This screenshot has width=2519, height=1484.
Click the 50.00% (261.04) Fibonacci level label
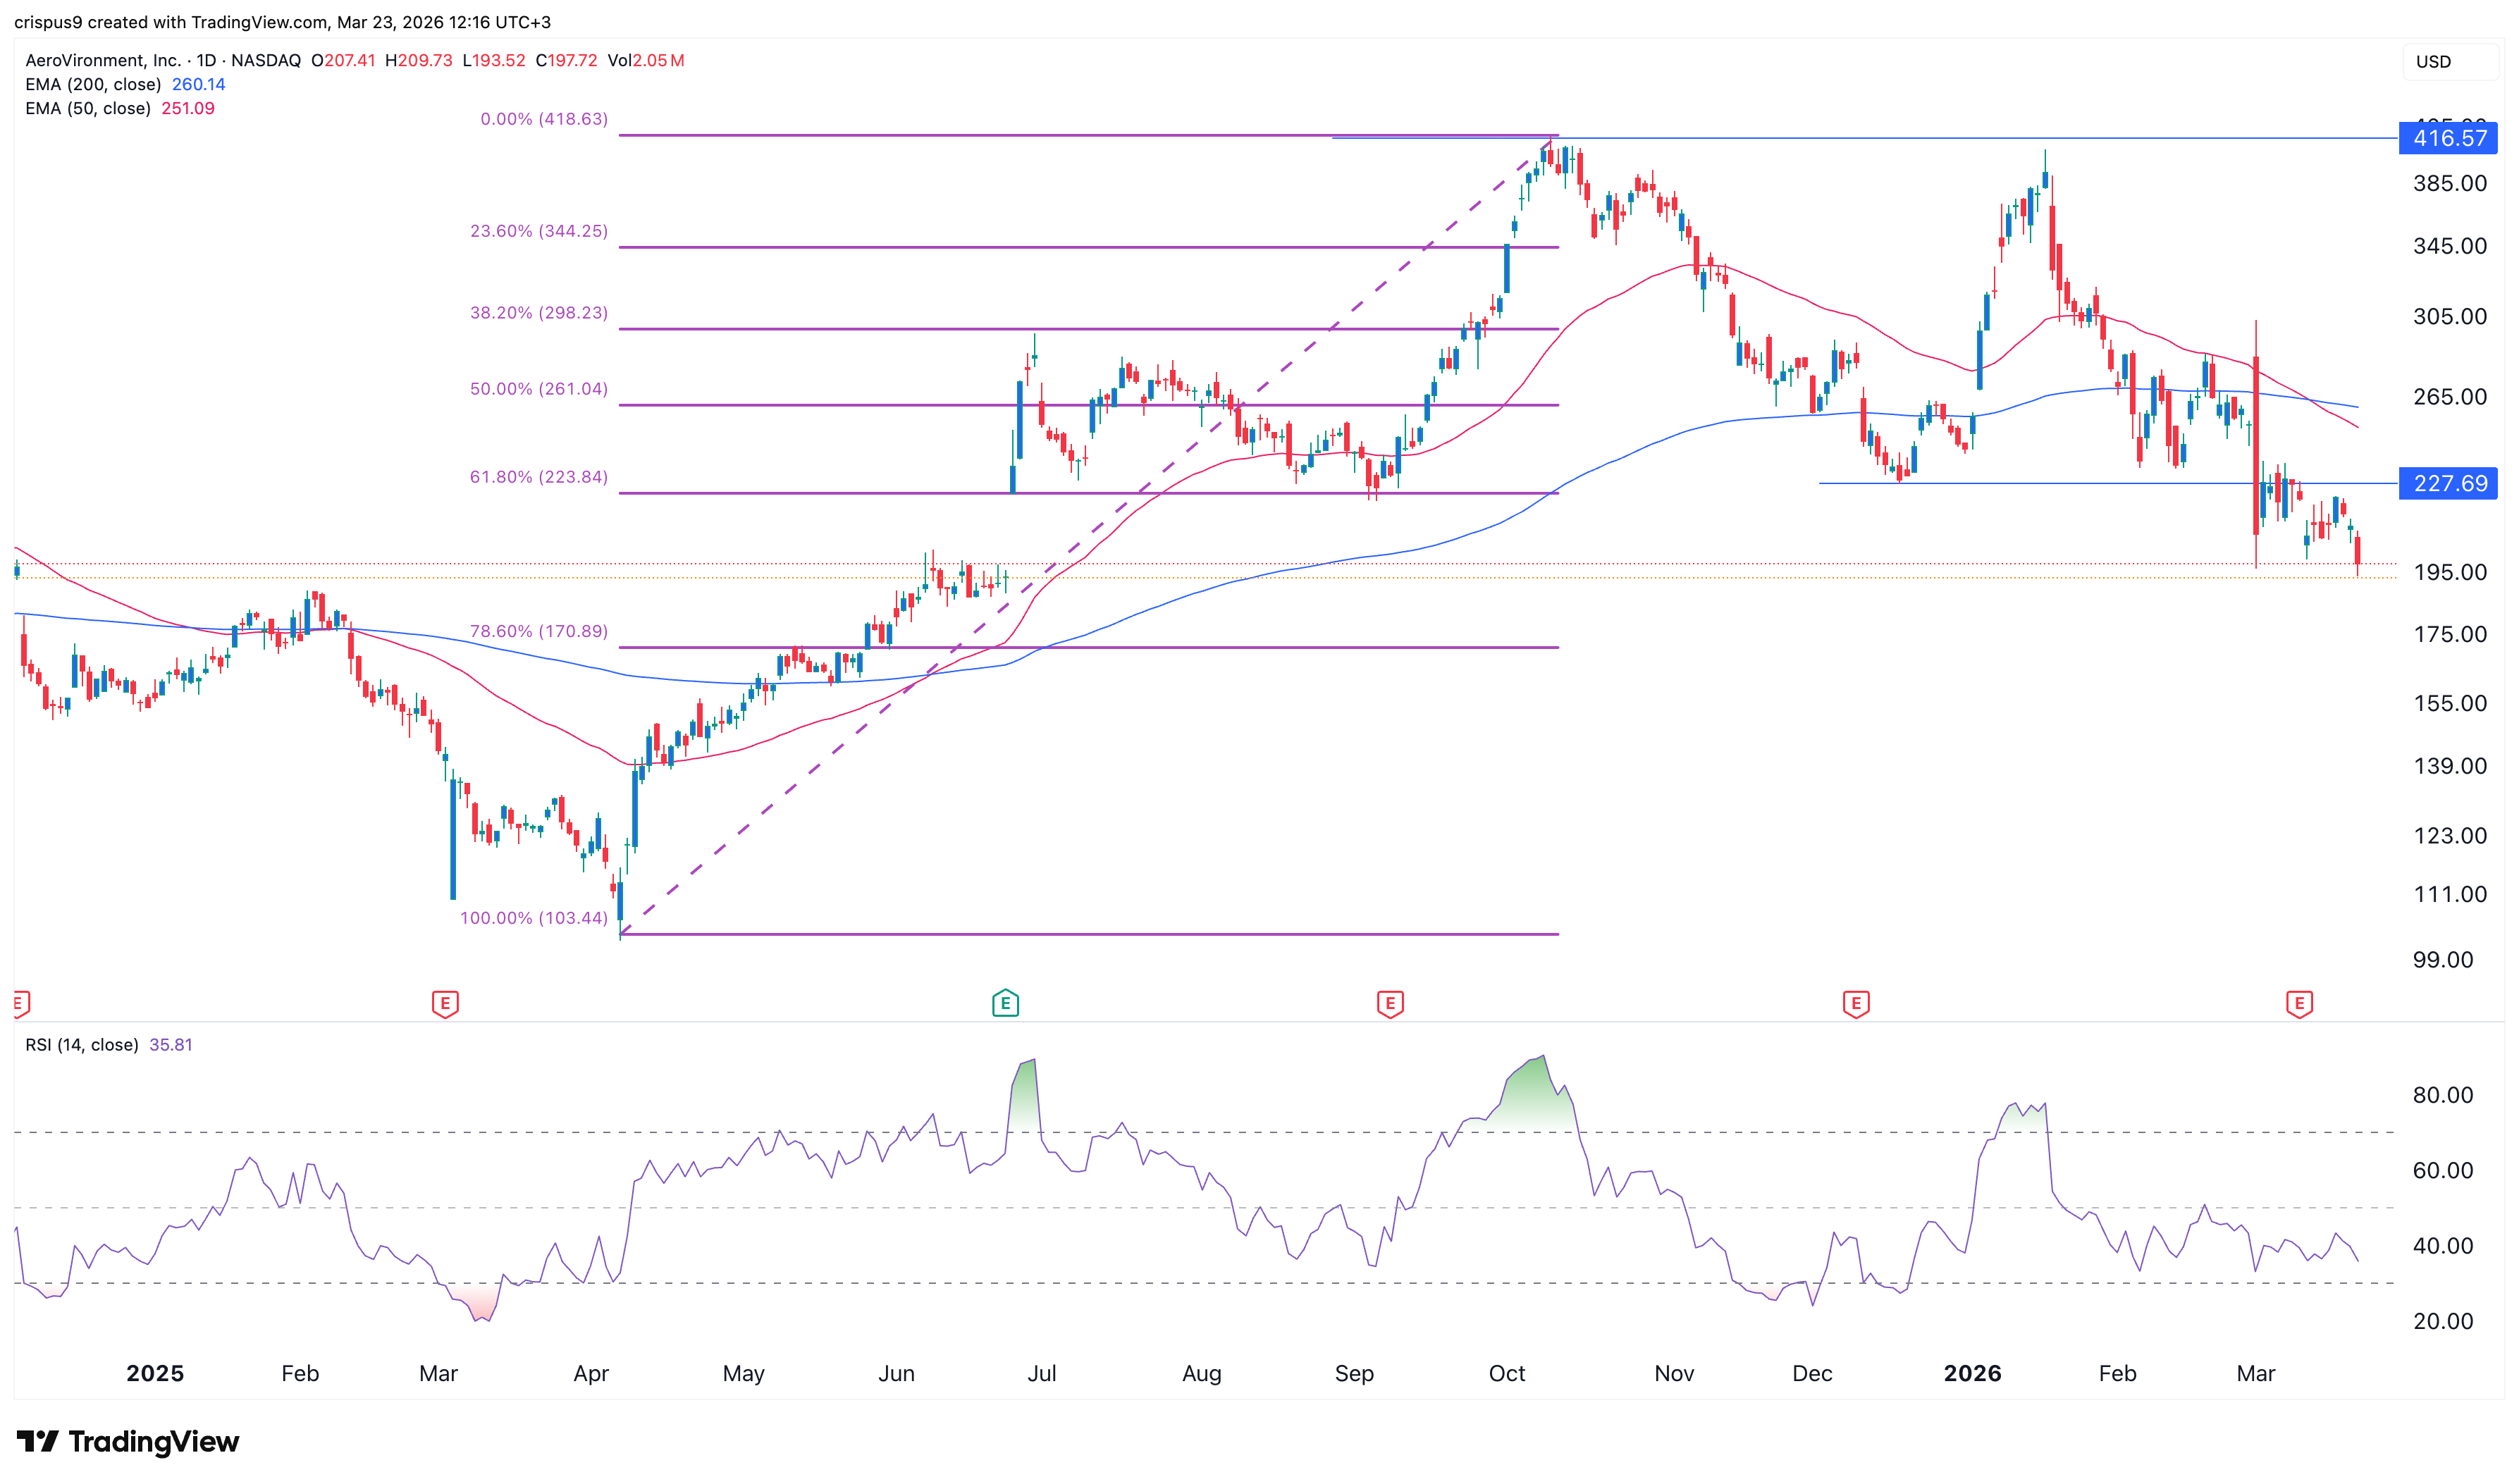tap(538, 389)
